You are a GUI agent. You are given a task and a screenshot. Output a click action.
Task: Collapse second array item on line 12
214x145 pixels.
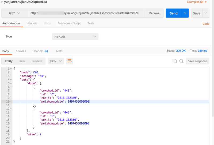point(11,109)
